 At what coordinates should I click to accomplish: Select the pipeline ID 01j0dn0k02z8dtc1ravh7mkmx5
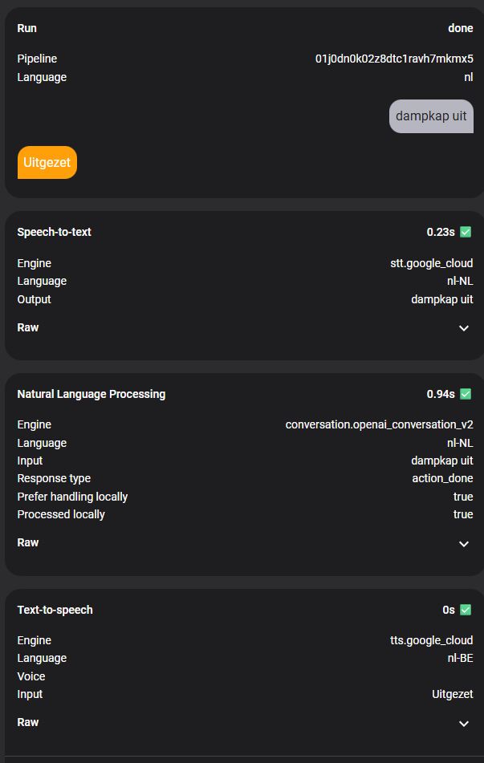[393, 59]
